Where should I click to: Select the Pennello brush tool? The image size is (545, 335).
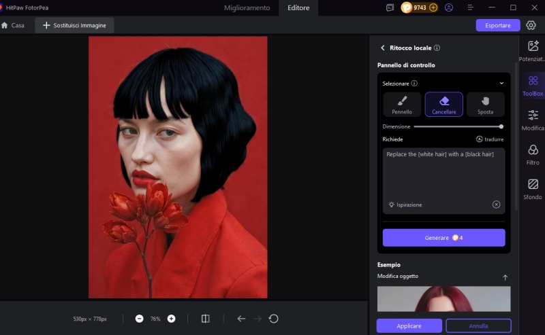(x=401, y=105)
